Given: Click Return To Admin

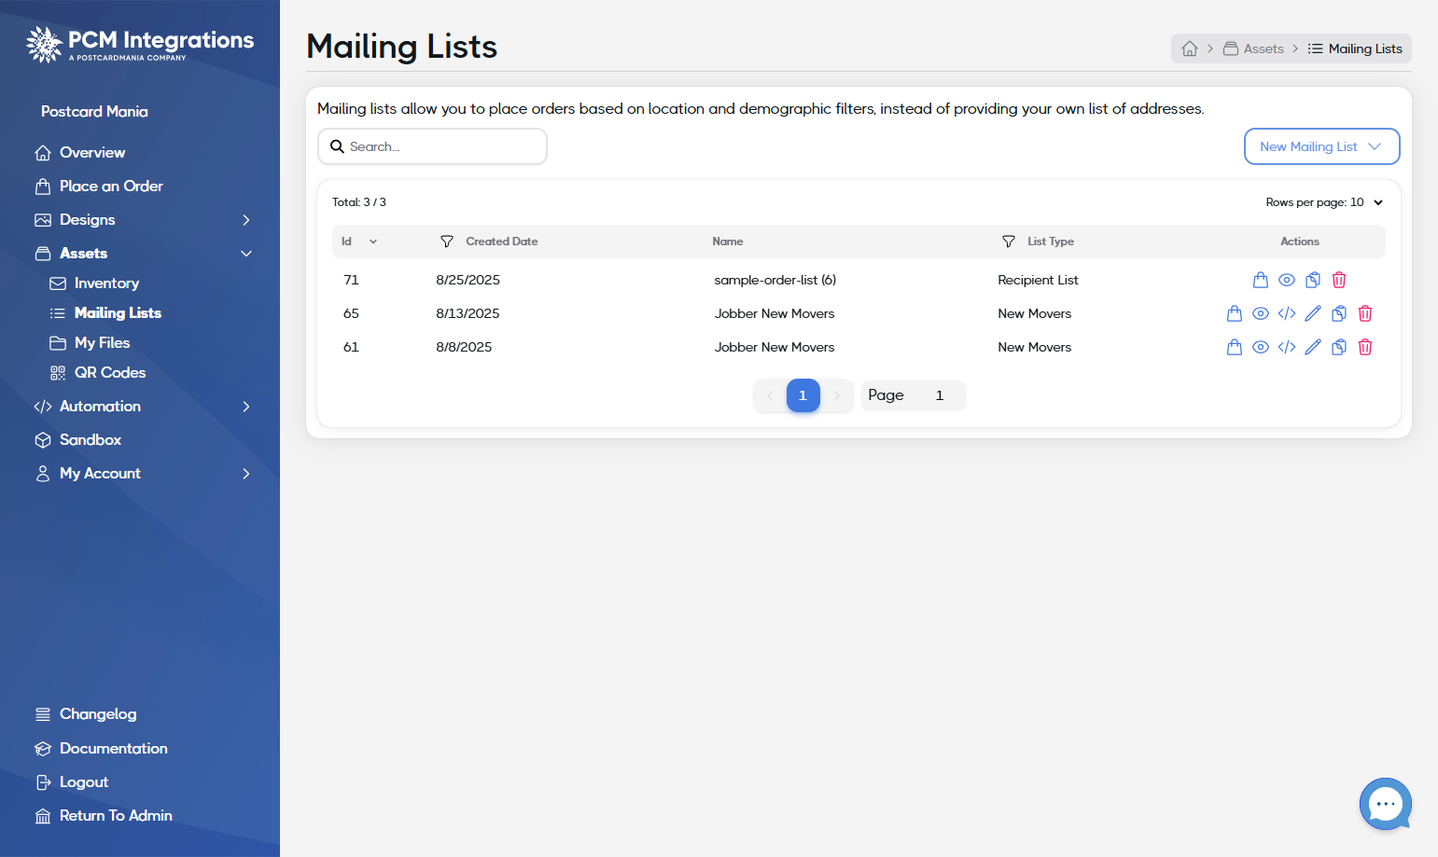Looking at the screenshot, I should coord(104,816).
